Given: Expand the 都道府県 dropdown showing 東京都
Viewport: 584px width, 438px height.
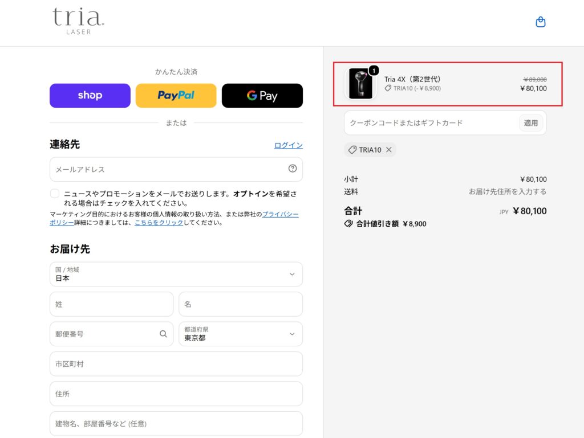Looking at the screenshot, I should click(x=241, y=334).
